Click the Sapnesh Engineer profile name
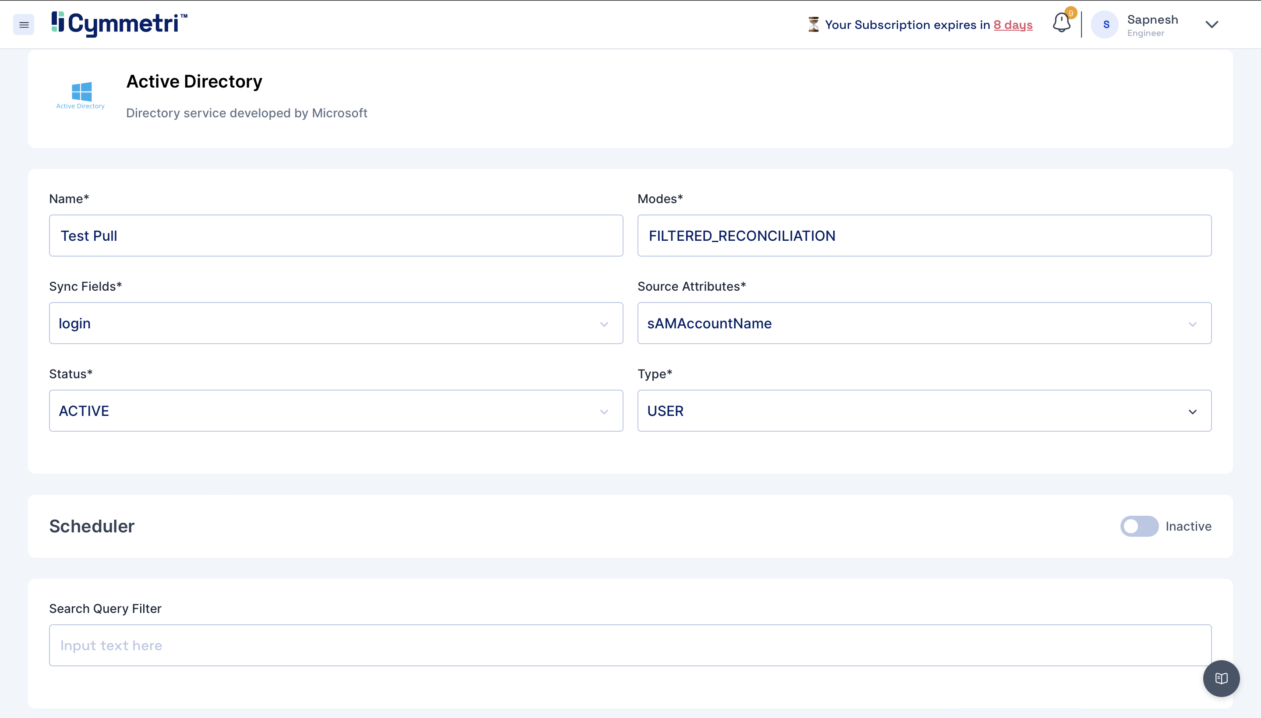1261x718 pixels. 1152,25
